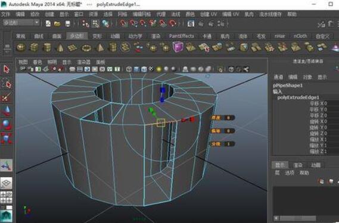The image size is (339, 223).
Task: Open the 帮助 menu
Action: click(x=292, y=14)
